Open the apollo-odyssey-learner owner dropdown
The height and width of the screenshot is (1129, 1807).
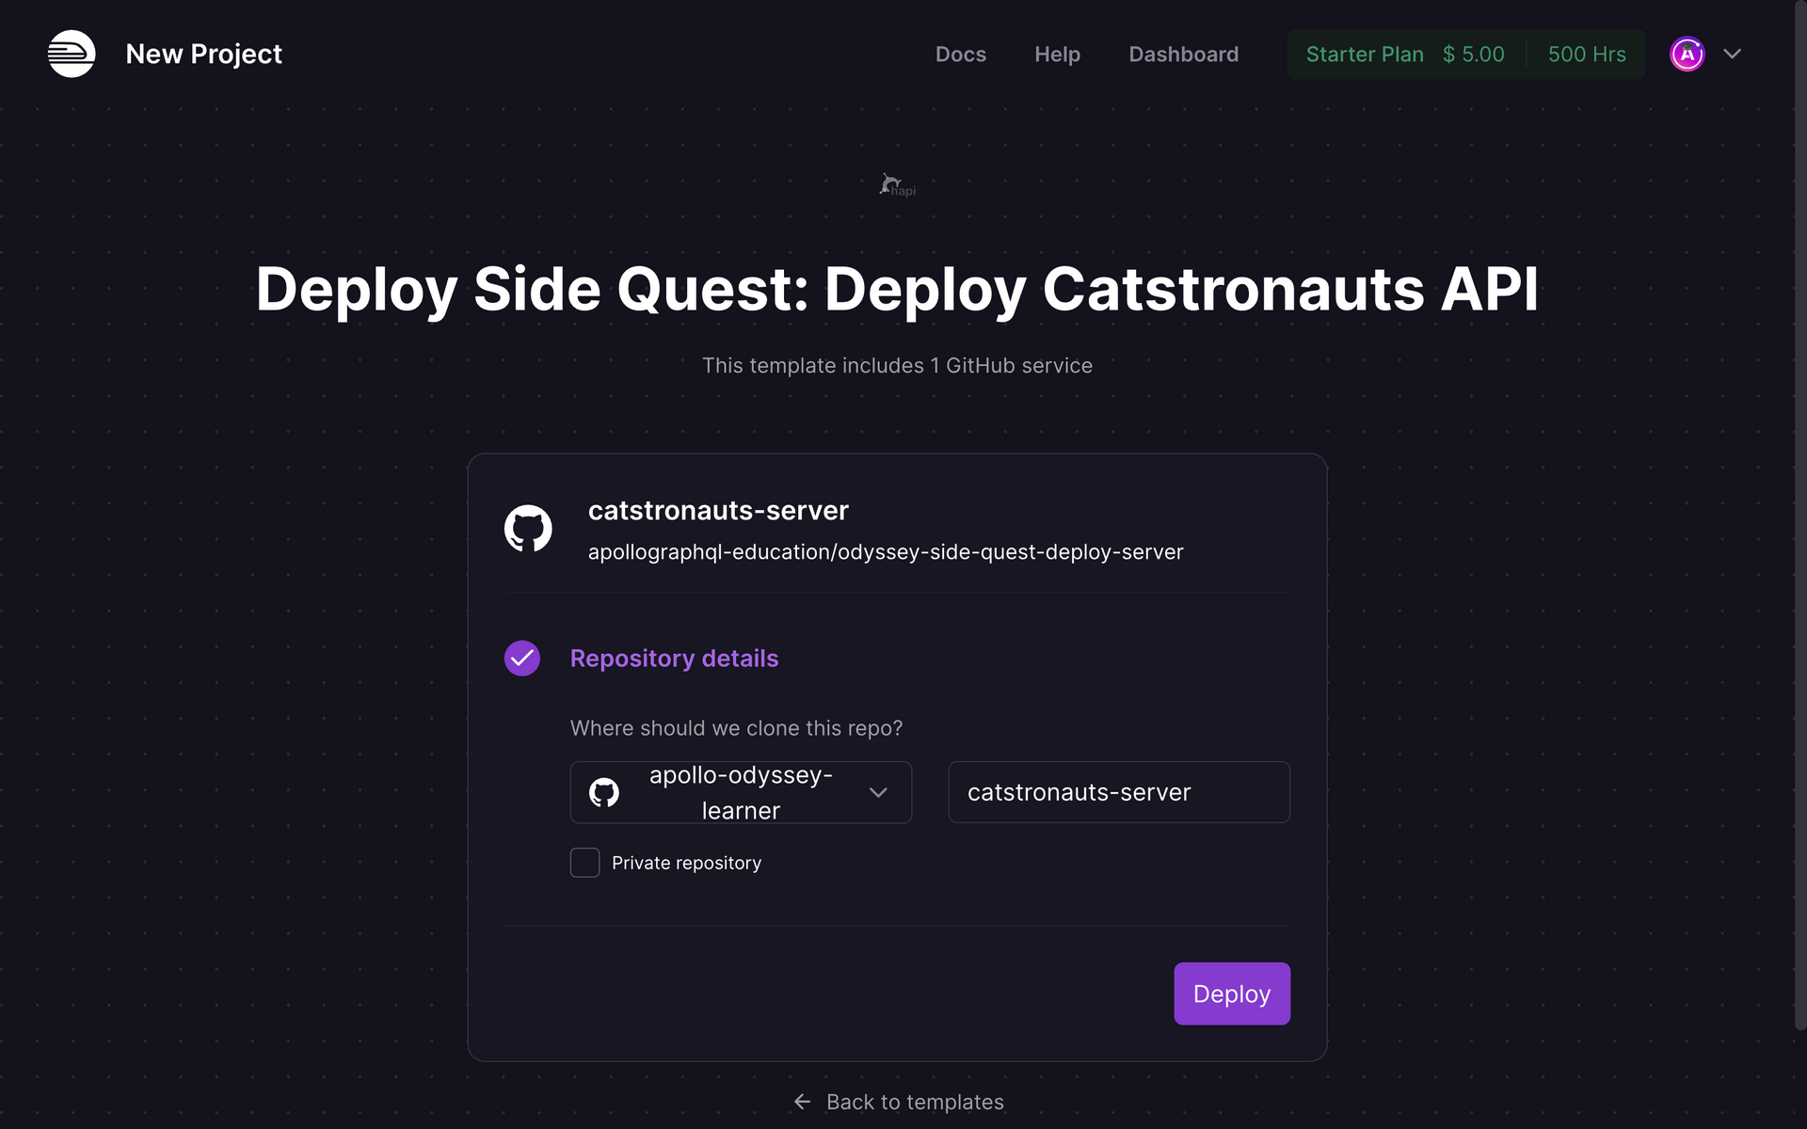tap(741, 792)
